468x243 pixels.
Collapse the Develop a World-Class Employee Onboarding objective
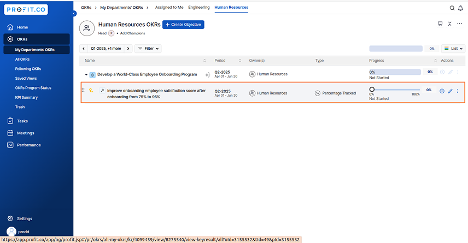click(x=86, y=75)
